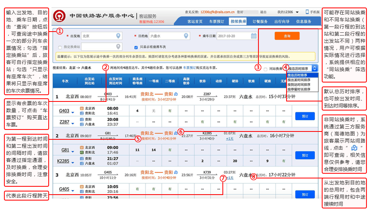Click the location pin in departure field

tap(118, 36)
